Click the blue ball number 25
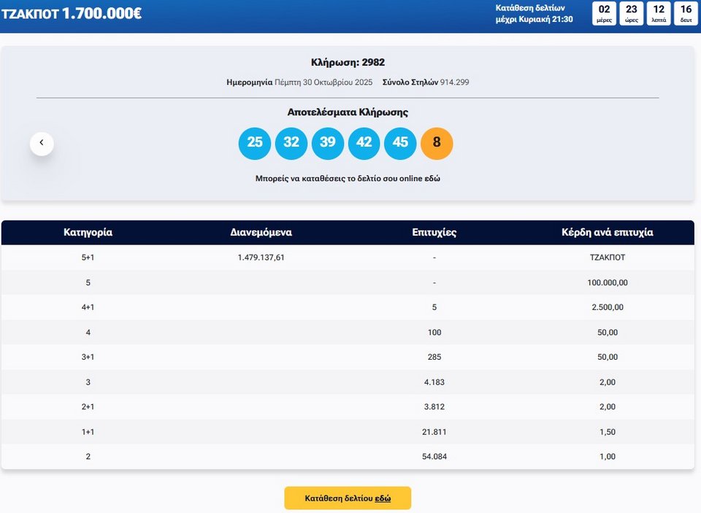 (255, 143)
